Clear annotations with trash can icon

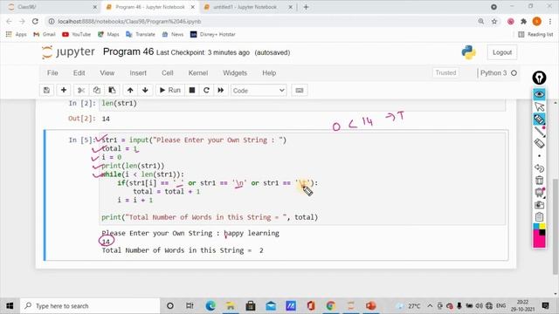click(x=539, y=181)
